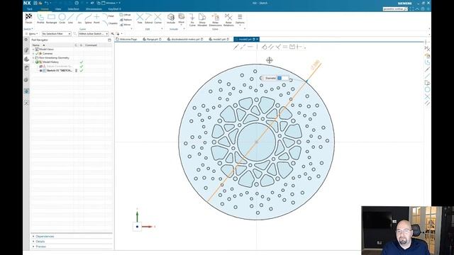Screen dimensions: 454x255
Task: Select the Profile curve tool
Action: 40,18
